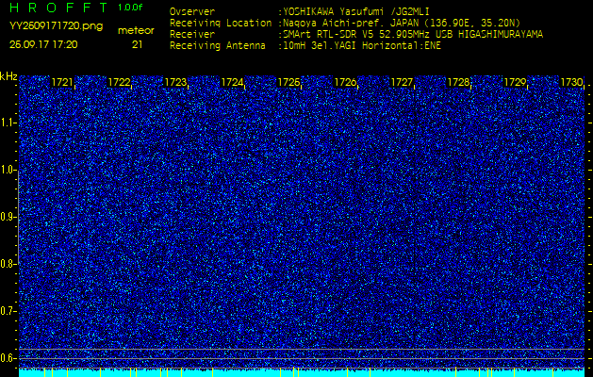Click the timestamp 25.09.17 17:20
Screen dimensions: 593x377
coord(43,44)
